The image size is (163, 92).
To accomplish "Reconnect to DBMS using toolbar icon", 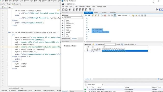I will pos(93,10).
